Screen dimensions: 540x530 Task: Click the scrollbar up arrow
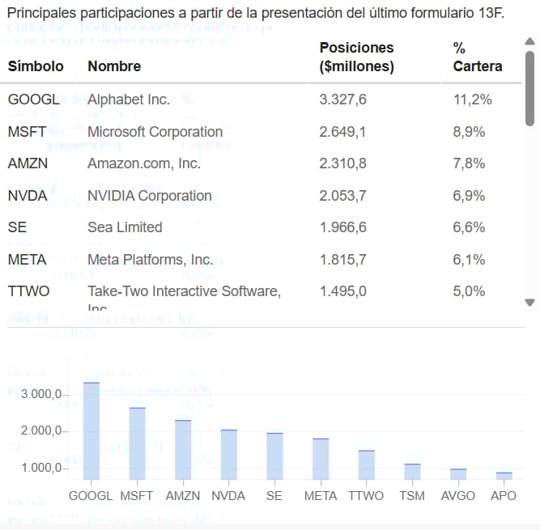tap(529, 42)
